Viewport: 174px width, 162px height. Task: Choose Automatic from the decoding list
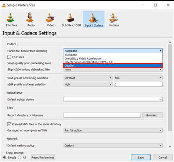click(113, 55)
